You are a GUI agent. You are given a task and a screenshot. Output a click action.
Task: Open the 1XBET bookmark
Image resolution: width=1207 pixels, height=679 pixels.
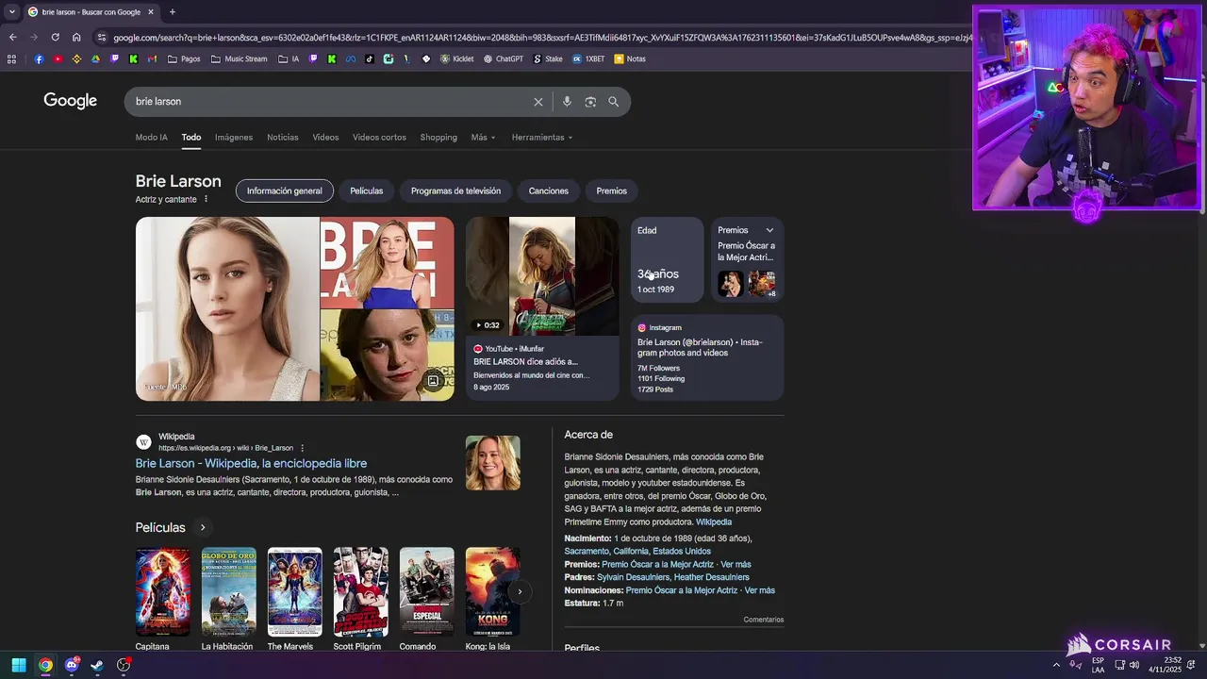(588, 58)
